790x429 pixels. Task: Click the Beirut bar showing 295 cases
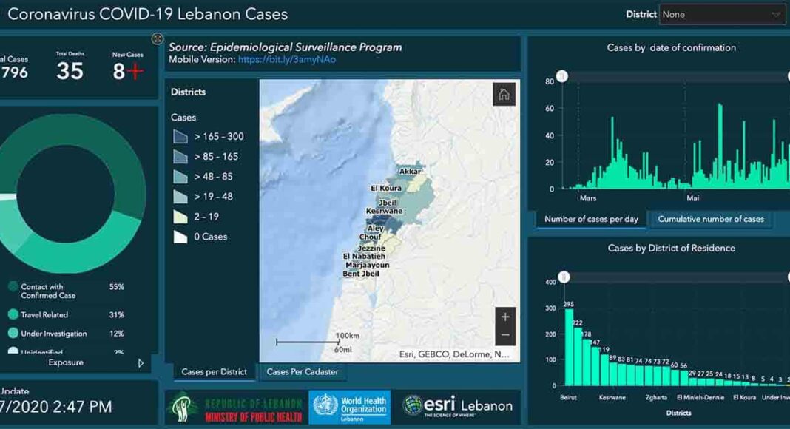point(569,346)
